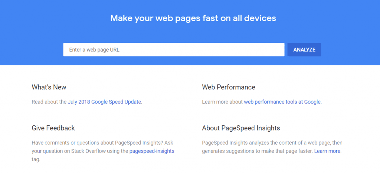Open the July 2018 Google Speed Update link

[104, 102]
